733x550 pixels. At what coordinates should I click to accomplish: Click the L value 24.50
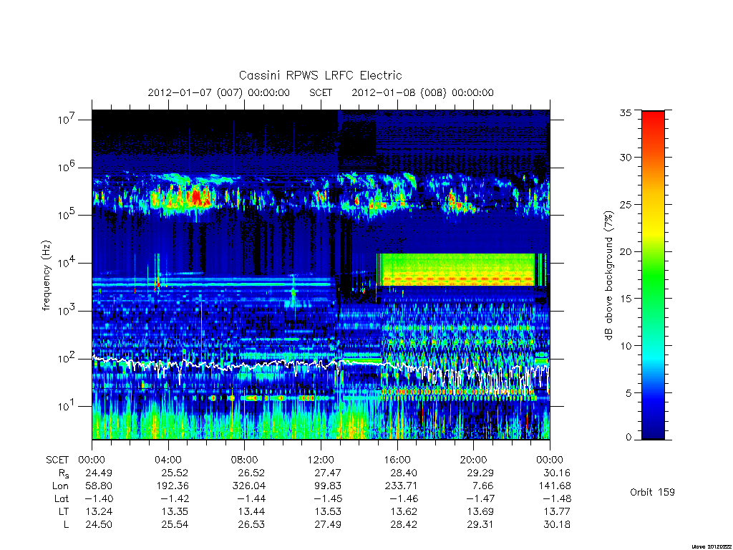click(99, 524)
